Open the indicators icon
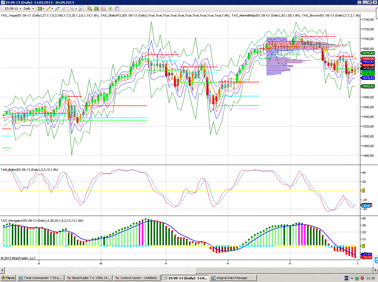Screen dimensions: 378x282 (103, 9)
